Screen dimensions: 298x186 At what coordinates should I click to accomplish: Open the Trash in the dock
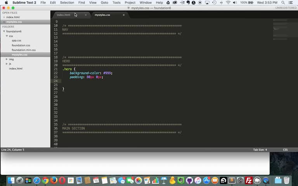point(286,180)
